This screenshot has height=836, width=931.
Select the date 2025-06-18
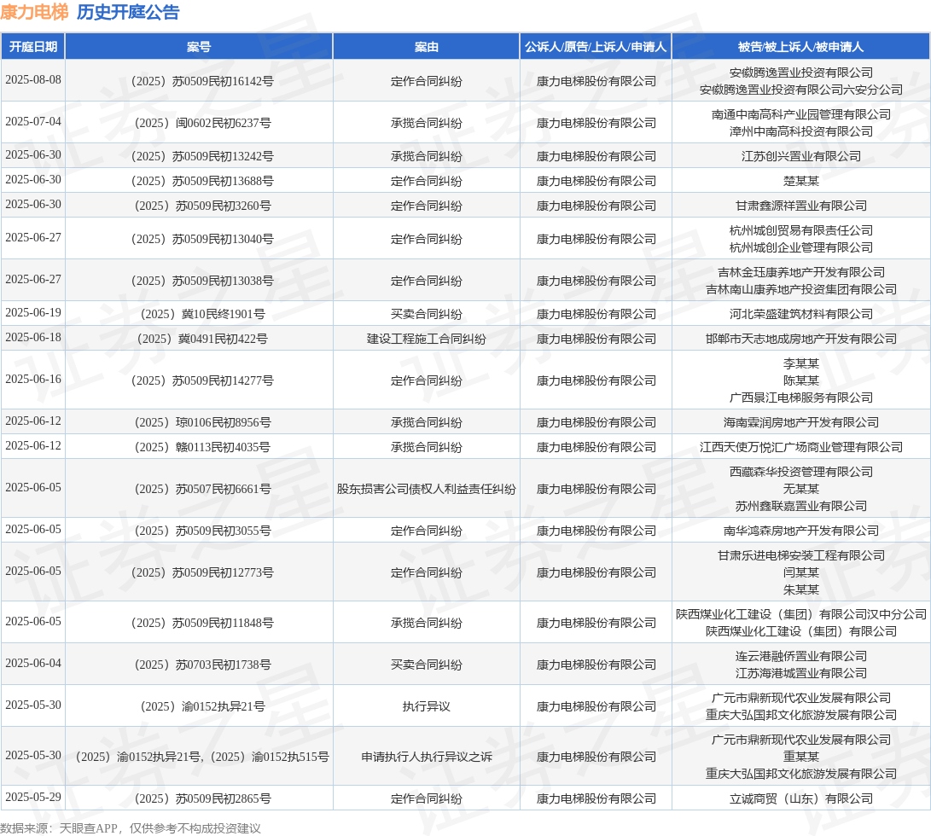tap(33, 337)
